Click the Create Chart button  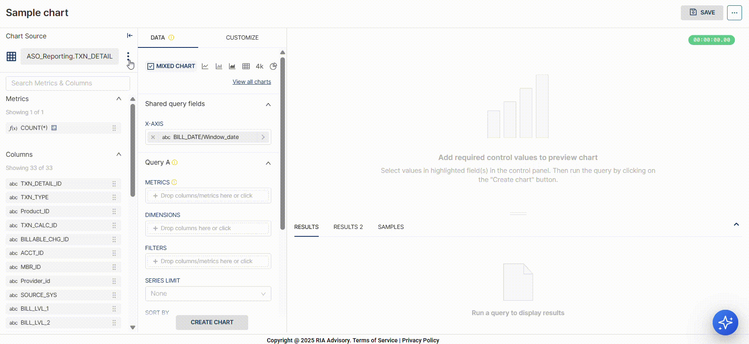coord(212,322)
